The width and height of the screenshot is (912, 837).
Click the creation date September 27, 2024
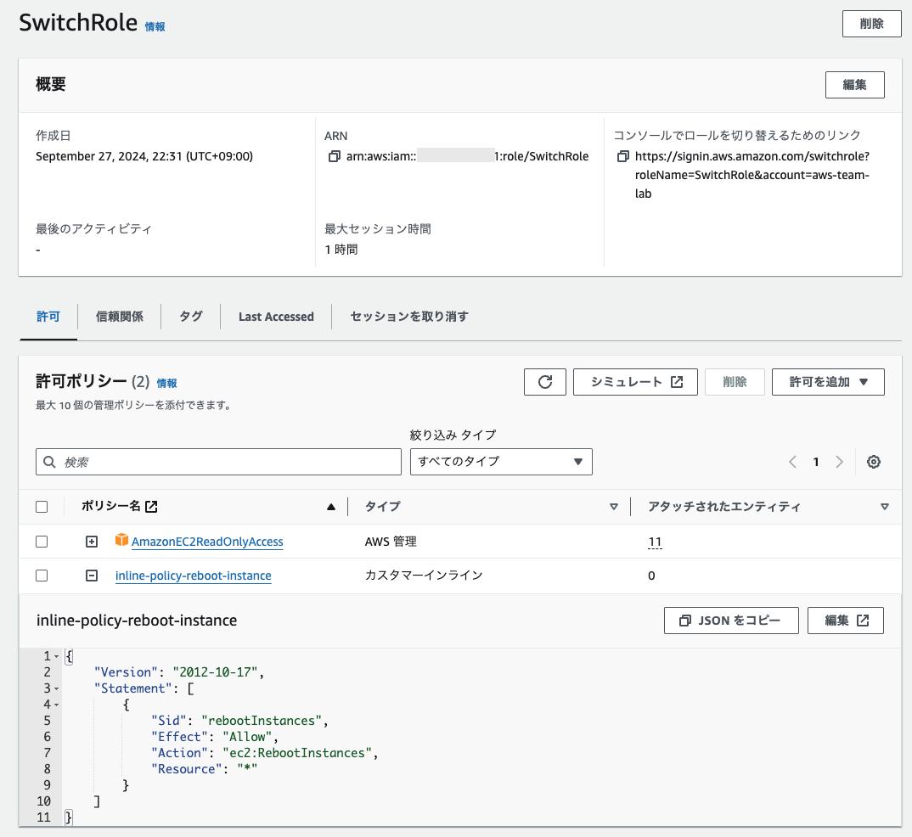144,156
